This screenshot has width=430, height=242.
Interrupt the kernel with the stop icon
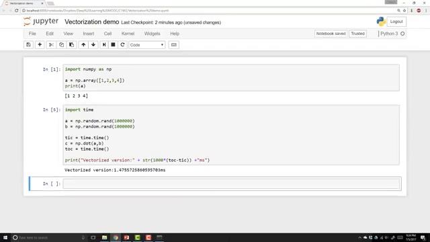pos(113,45)
